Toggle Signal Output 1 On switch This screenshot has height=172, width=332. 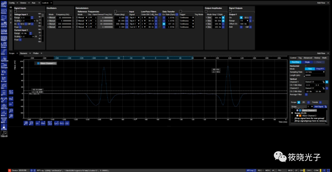click(x=241, y=17)
